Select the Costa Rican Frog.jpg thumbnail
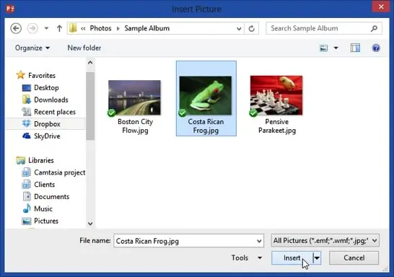This screenshot has height=277, width=394. [205, 95]
